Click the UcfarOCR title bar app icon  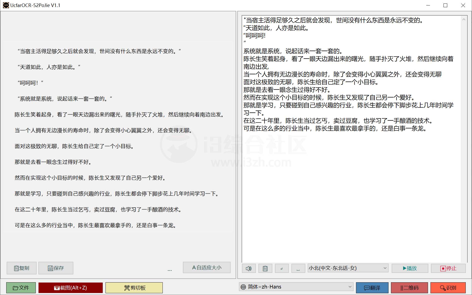[5, 5]
